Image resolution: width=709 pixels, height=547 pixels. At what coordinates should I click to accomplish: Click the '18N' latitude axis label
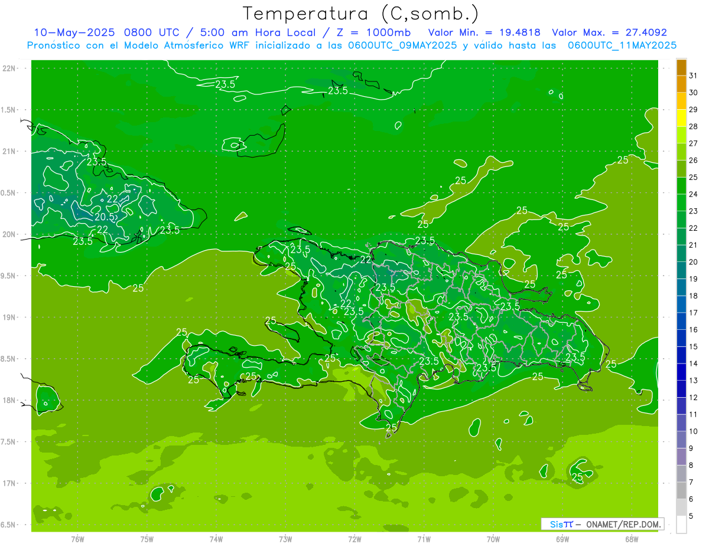9,401
